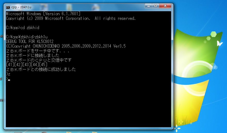Minimize the cpp - zbkh1u window
This screenshot has height=133, width=227.
pos(149,6)
